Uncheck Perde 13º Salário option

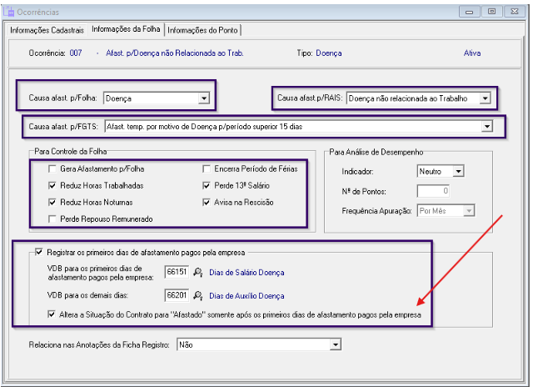click(x=207, y=185)
